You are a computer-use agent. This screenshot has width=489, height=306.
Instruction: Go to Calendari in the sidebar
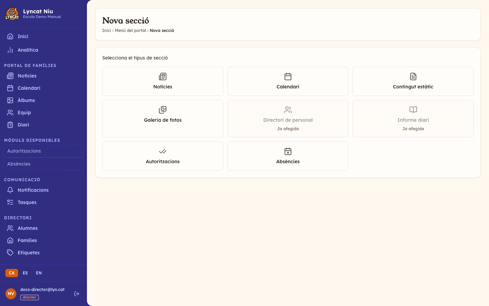tap(43, 88)
